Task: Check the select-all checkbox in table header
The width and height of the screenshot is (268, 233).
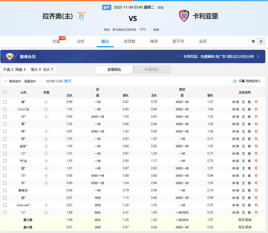Action: click(5, 92)
